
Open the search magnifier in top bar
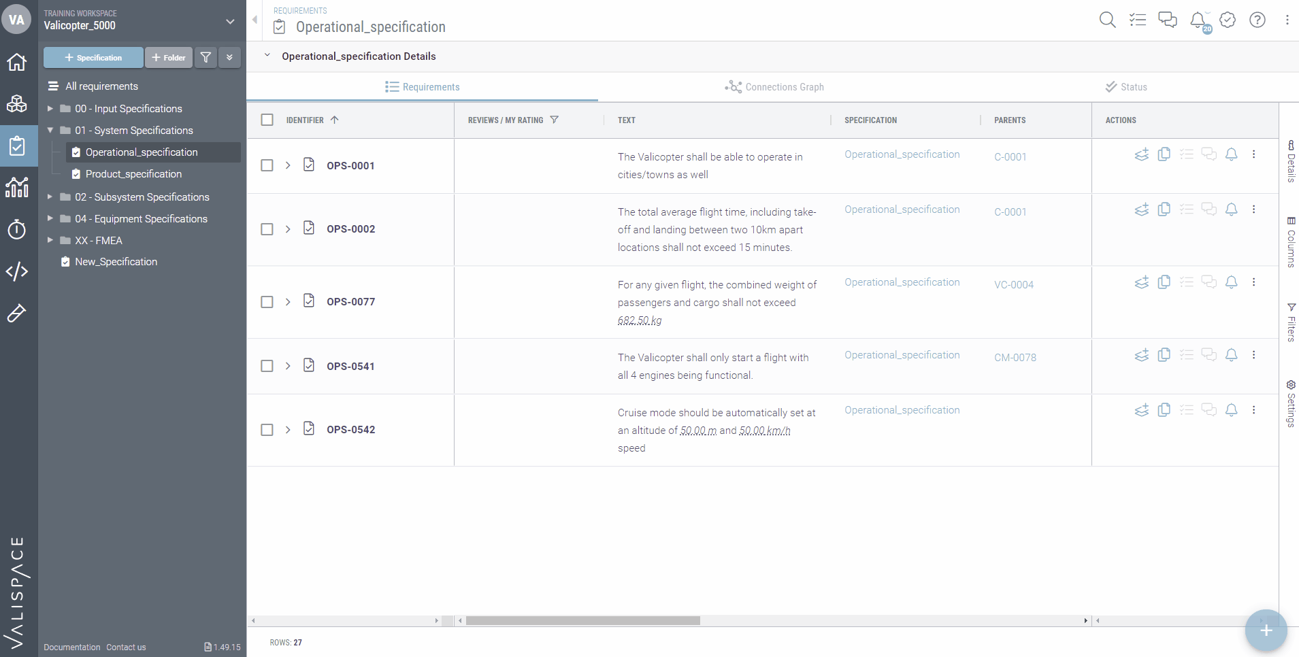tap(1107, 20)
